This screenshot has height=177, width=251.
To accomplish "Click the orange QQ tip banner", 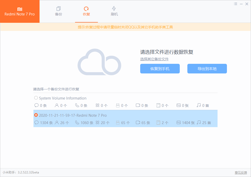I will [126, 27].
